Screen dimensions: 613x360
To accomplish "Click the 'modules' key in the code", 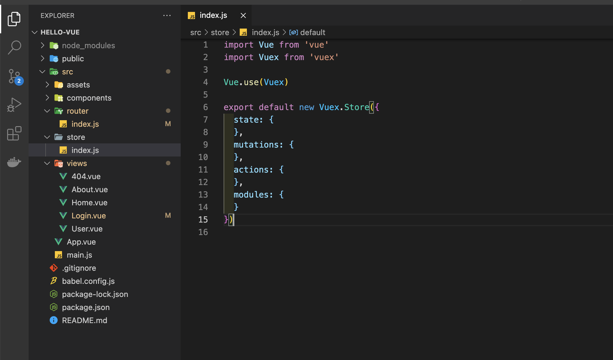I will [x=251, y=195].
